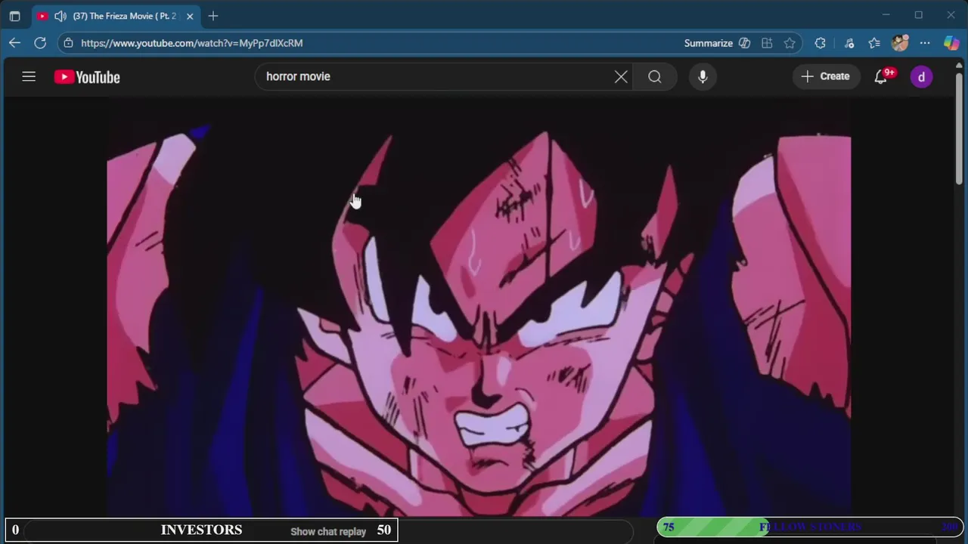Open YouTube notifications bell
The height and width of the screenshot is (544, 968).
(x=881, y=76)
